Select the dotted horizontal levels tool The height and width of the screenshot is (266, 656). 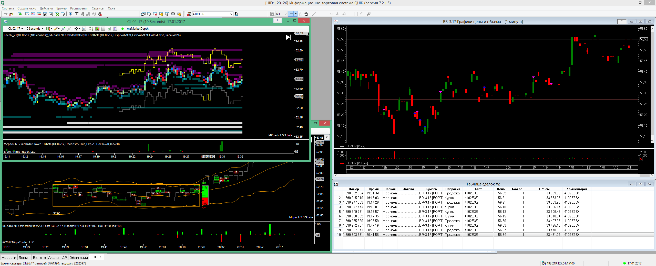tap(350, 14)
